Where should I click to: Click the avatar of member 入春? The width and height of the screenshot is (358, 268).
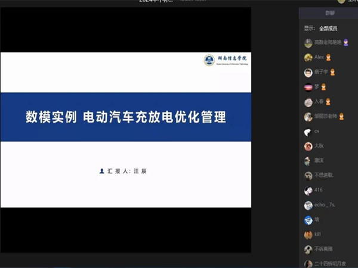[308, 102]
